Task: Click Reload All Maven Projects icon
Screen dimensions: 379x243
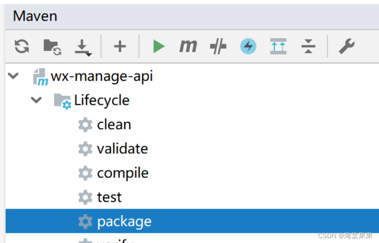Action: 22,46
